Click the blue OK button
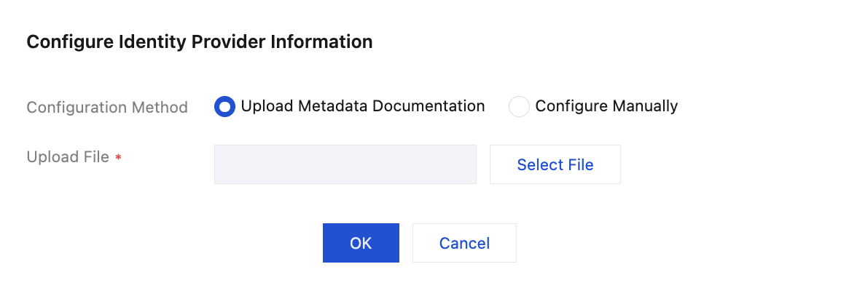This screenshot has height=288, width=841. point(361,243)
